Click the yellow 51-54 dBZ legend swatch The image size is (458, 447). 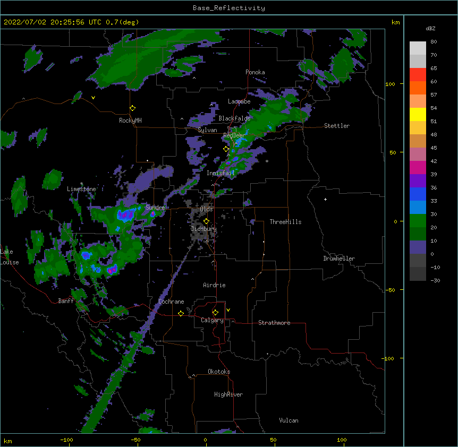pos(418,114)
